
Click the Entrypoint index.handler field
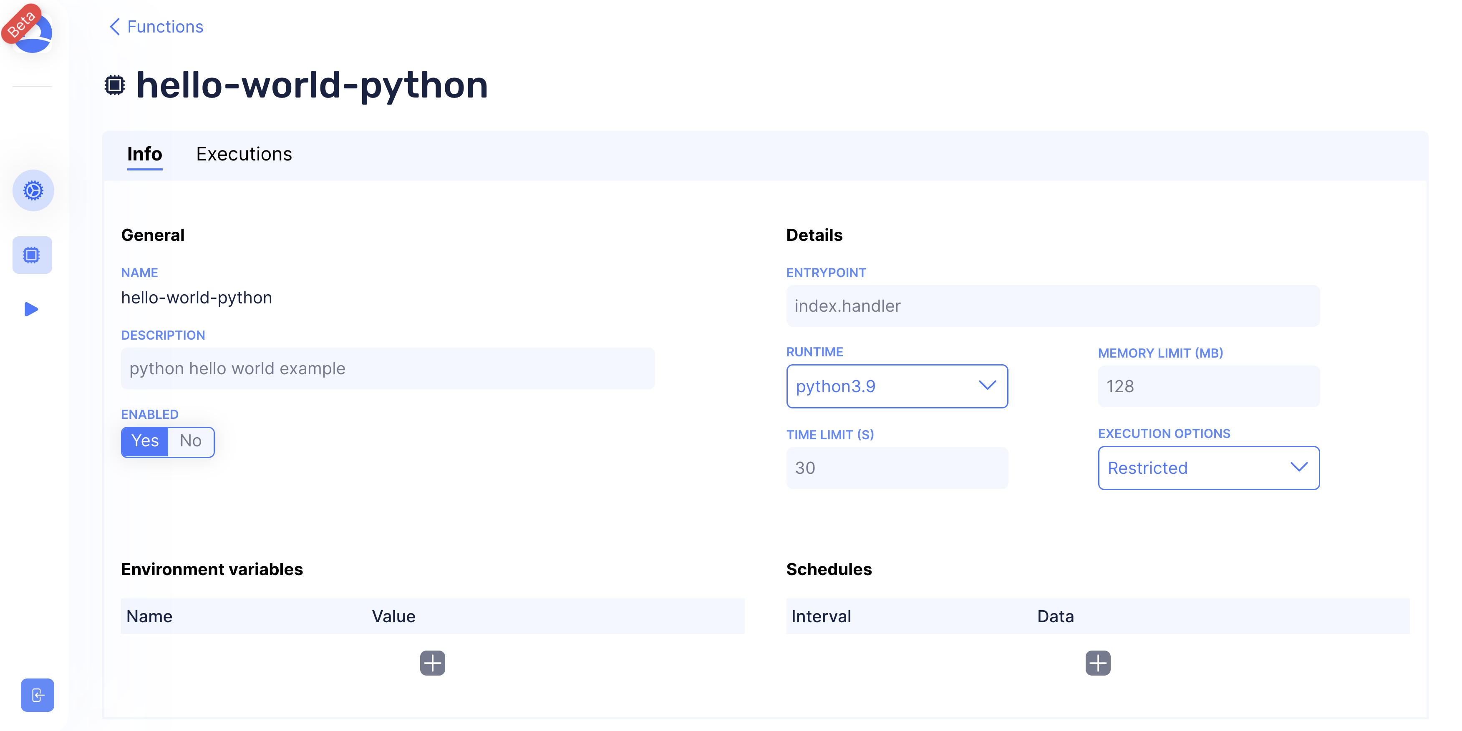1053,306
